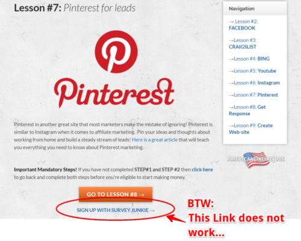The height and width of the screenshot is (241, 301).
Task: Open Lesson #2: FACEBOOK in navigation
Action: (x=243, y=25)
